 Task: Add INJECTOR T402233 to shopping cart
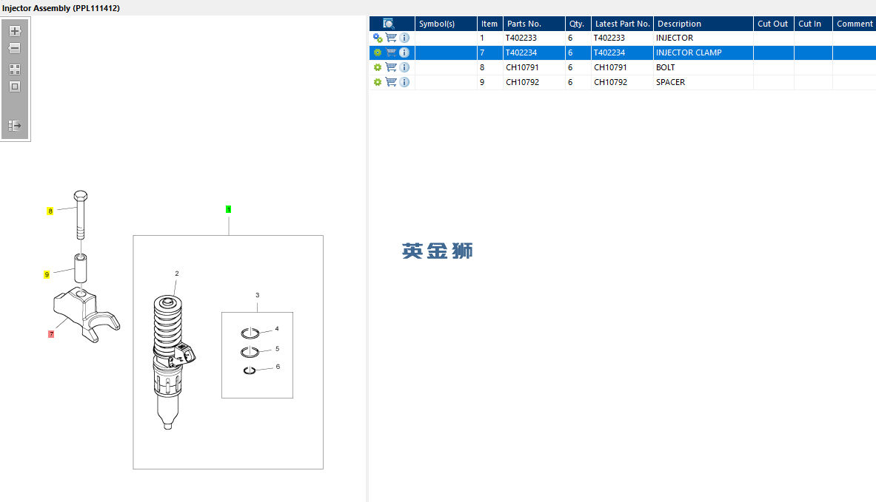pos(391,38)
